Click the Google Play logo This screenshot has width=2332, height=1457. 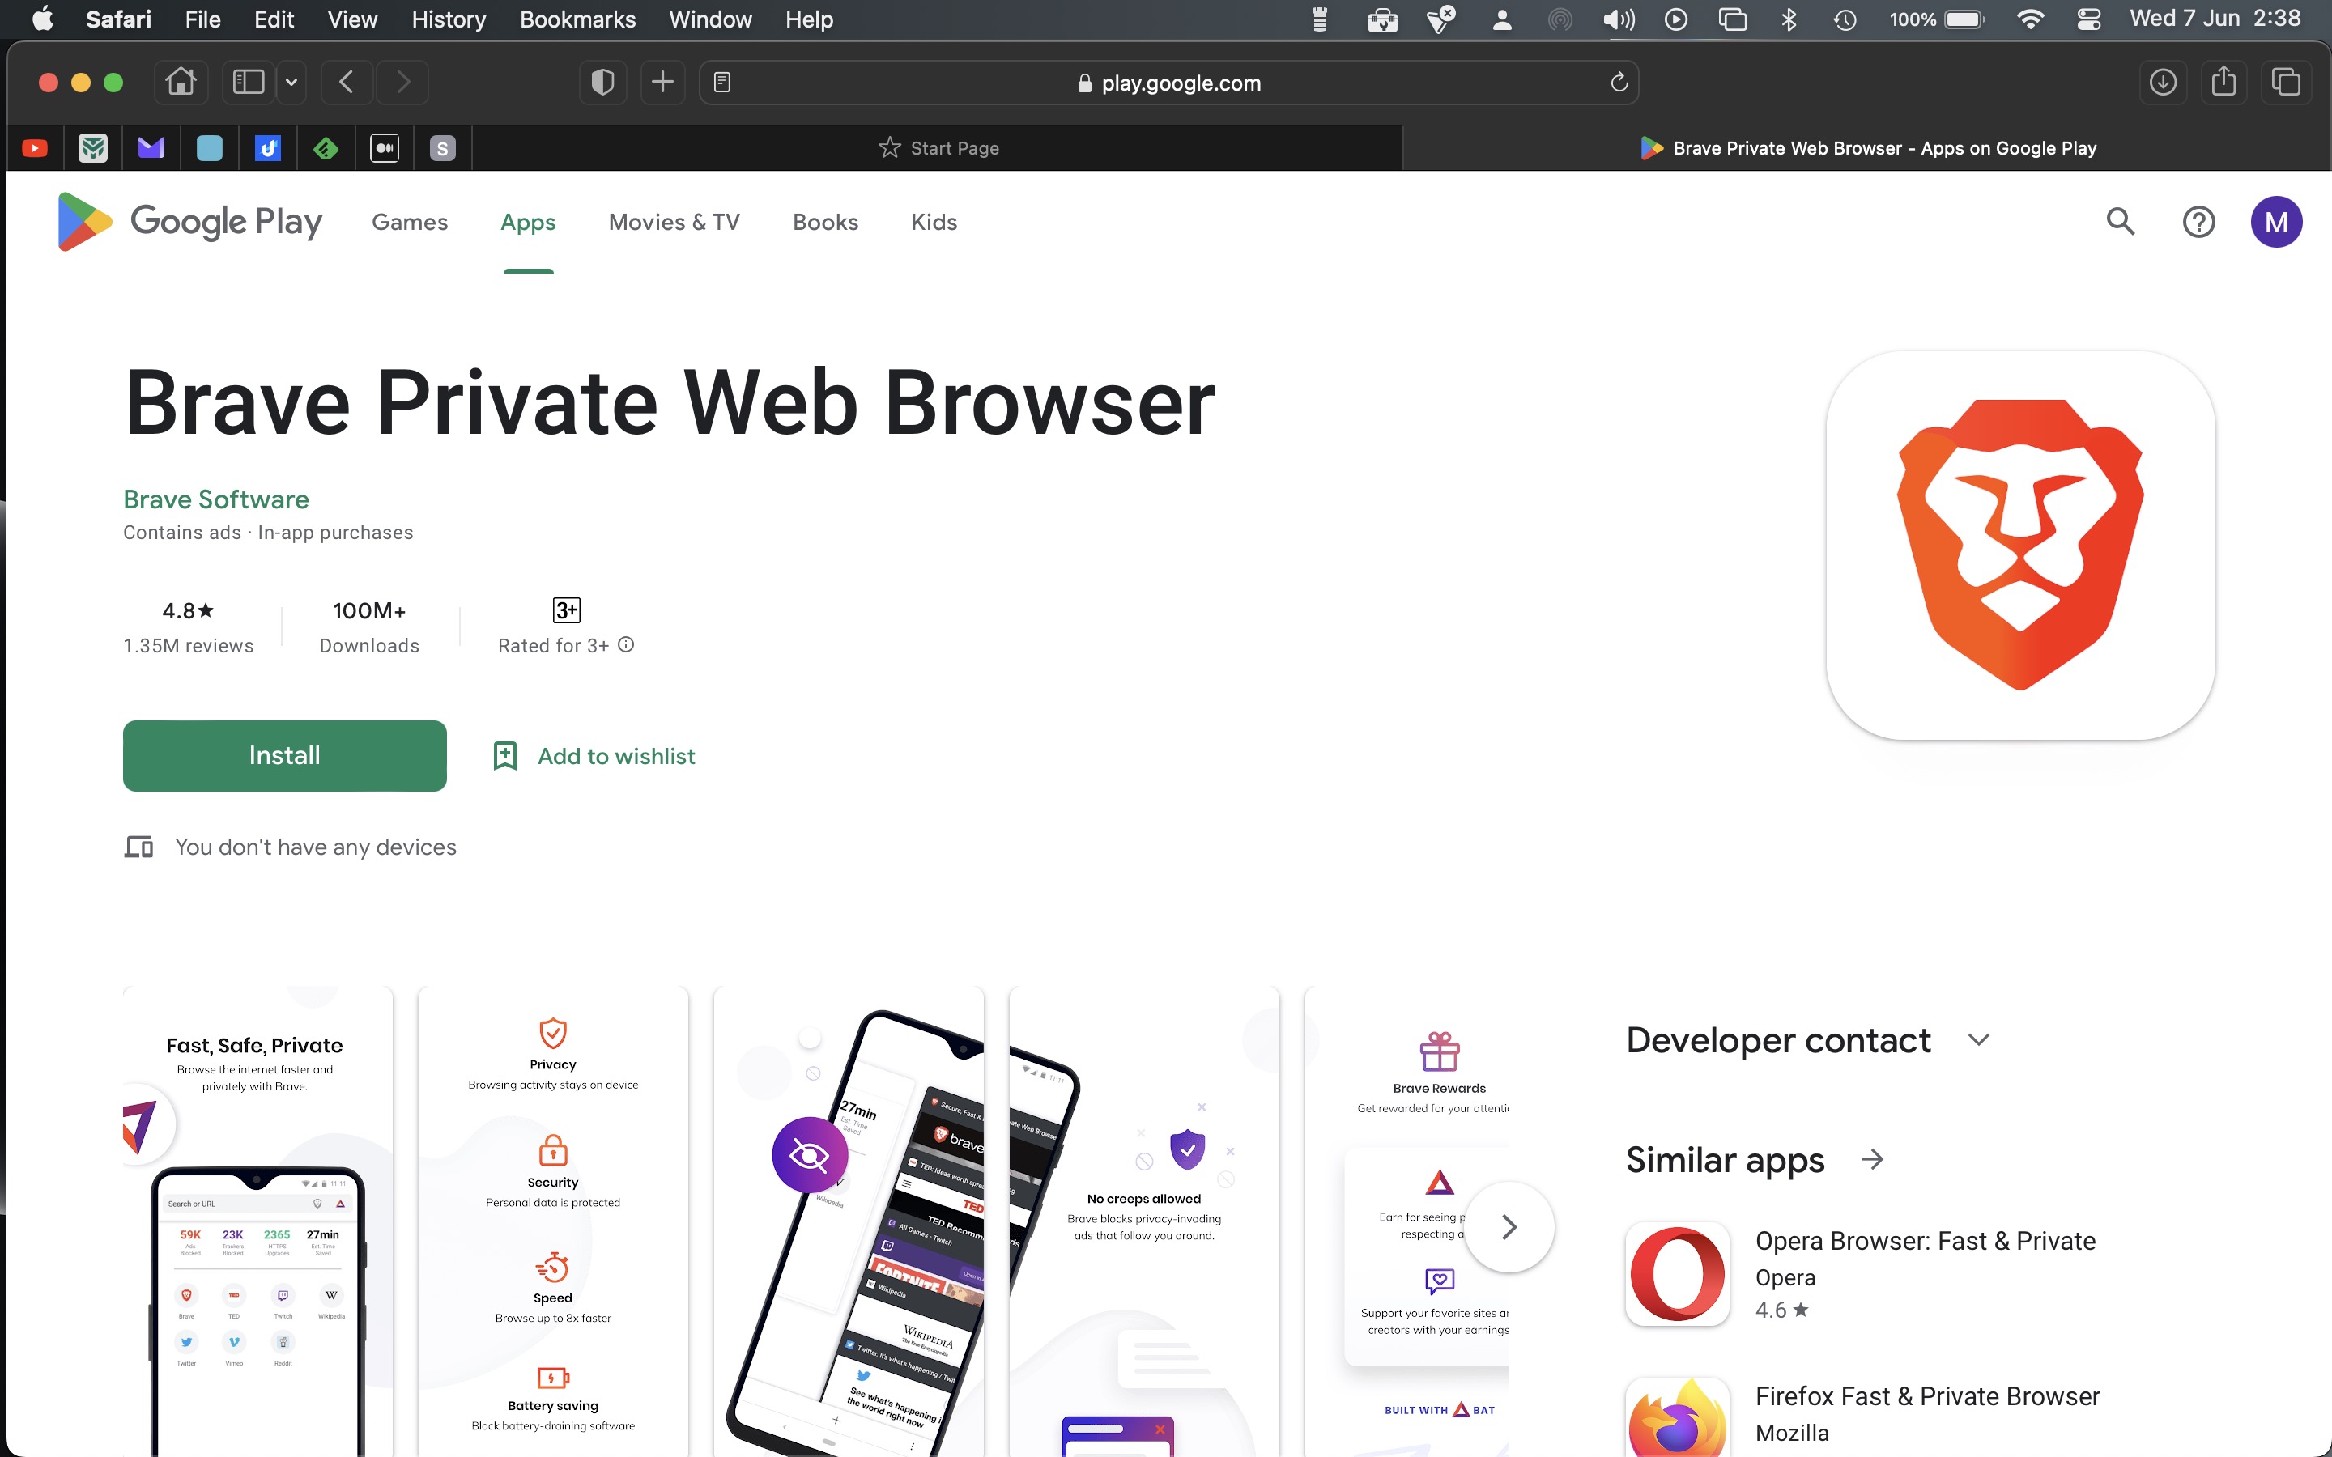(x=189, y=222)
